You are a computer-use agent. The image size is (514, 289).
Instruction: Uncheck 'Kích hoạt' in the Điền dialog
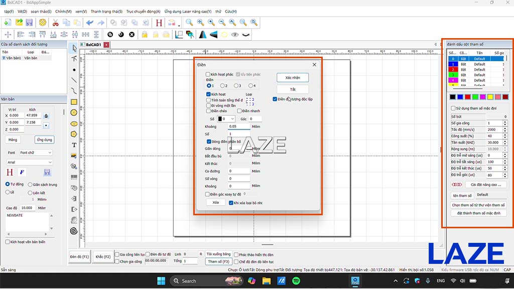(208, 94)
